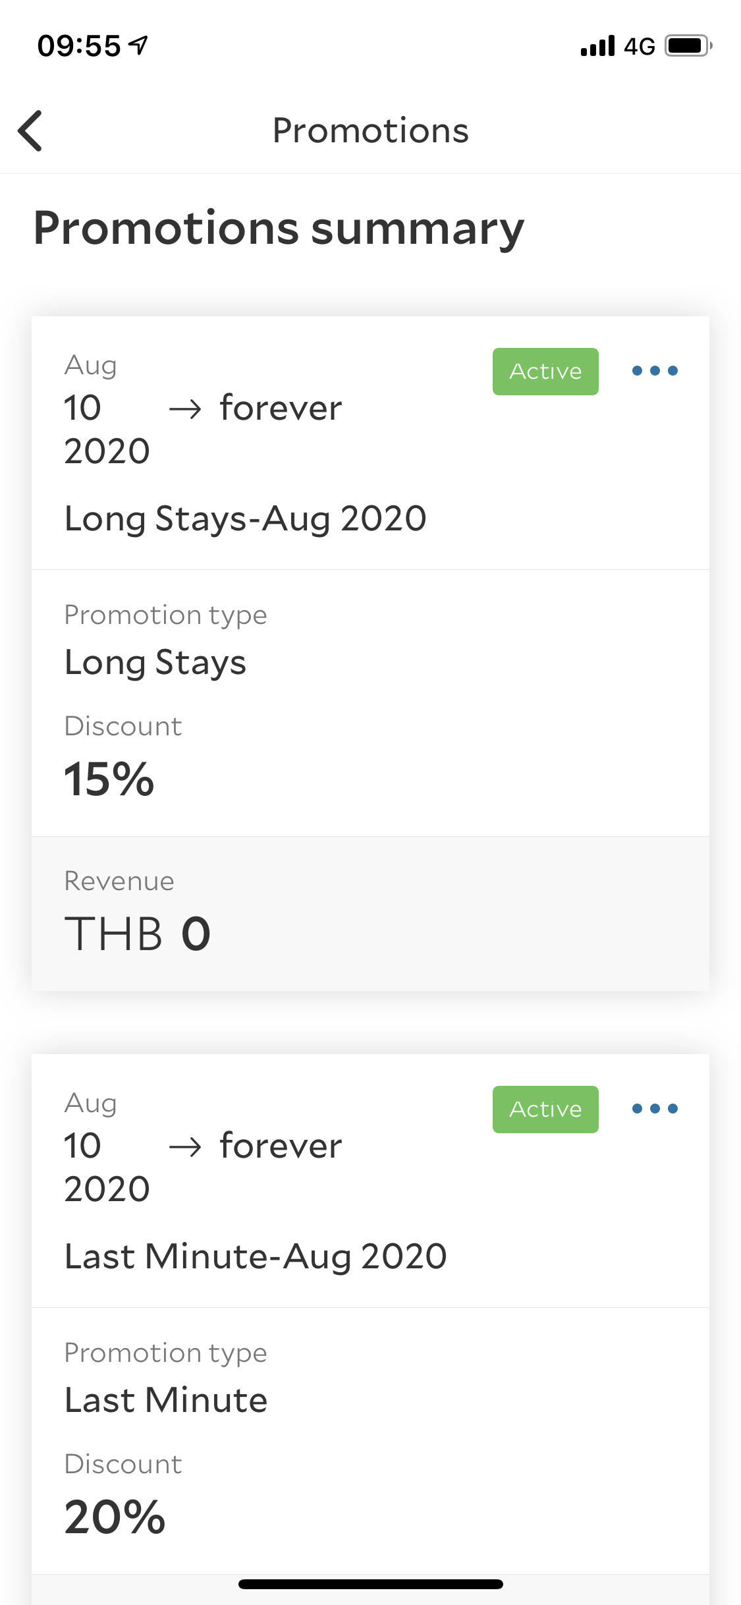Open the Last Minute-Aug 2020 promotion
Screen dimensions: 741x1605
click(256, 1256)
